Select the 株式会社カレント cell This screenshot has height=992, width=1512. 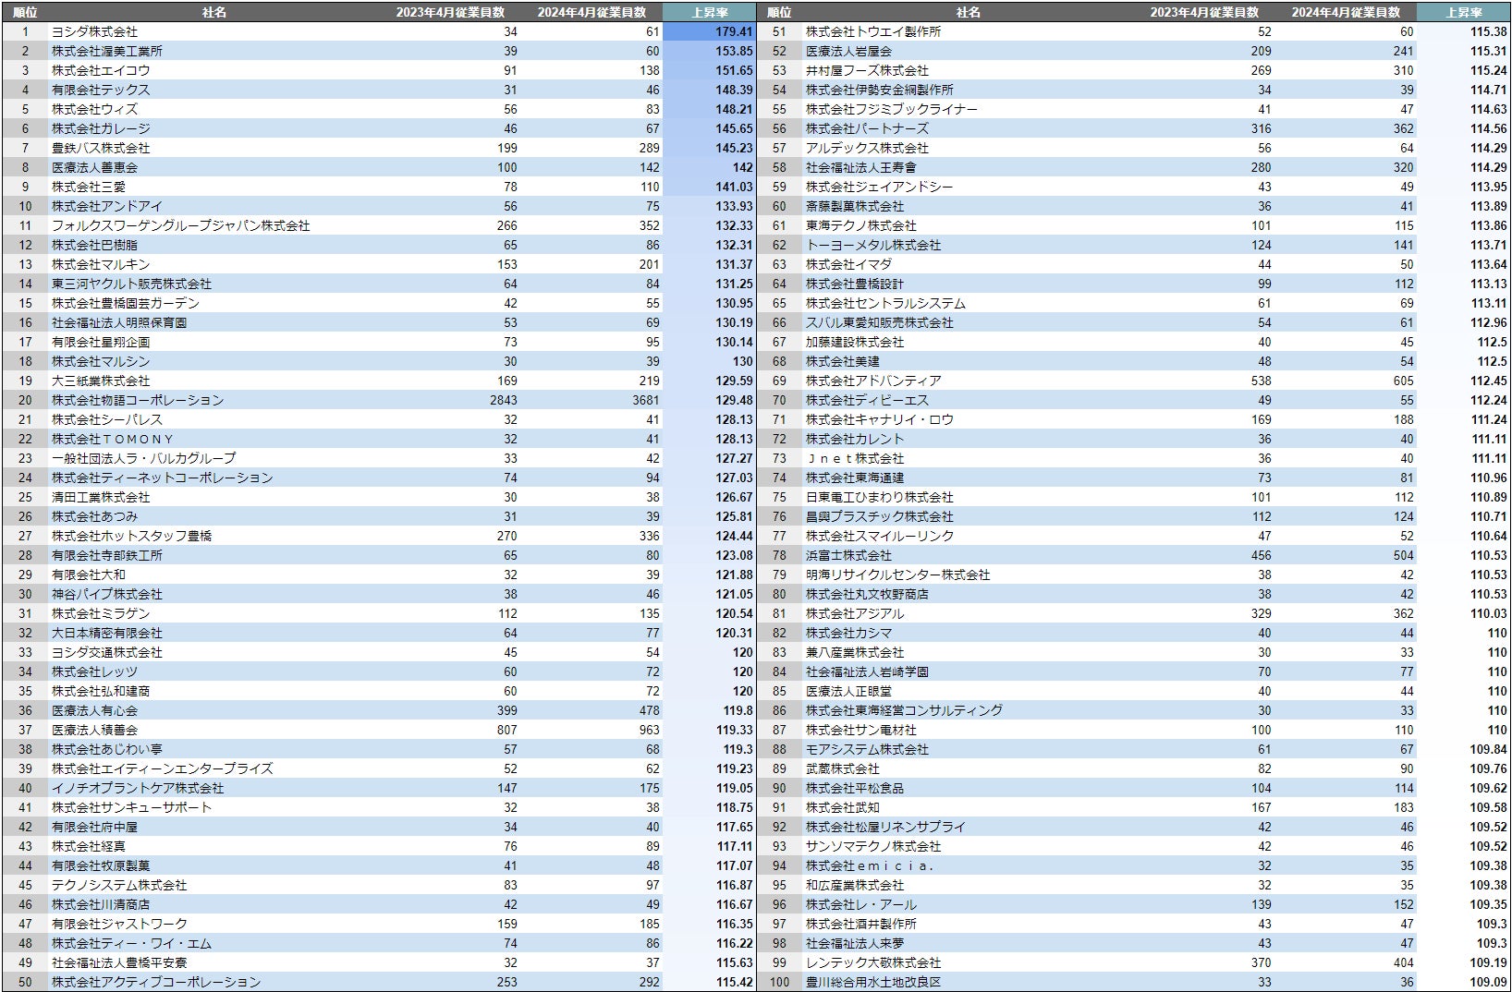point(855,439)
